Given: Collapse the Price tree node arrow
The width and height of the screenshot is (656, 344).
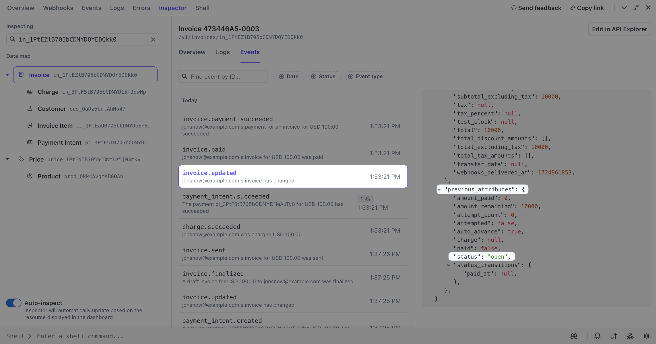Looking at the screenshot, I should 7,159.
